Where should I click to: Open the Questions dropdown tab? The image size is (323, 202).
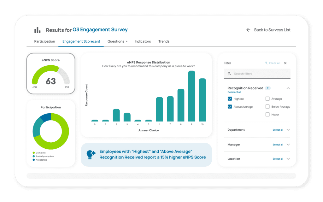(x=117, y=41)
